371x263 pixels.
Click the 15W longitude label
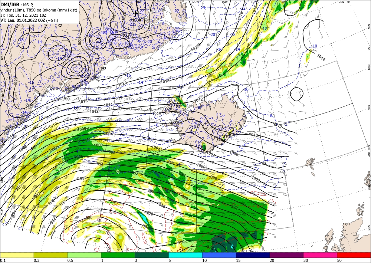[x=224, y=1]
